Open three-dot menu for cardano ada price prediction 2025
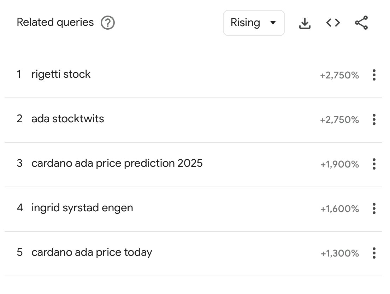 pos(374,164)
